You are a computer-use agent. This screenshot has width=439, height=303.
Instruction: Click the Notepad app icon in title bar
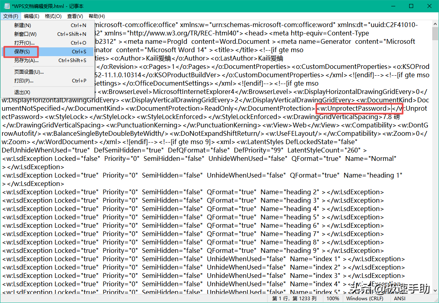(6, 6)
